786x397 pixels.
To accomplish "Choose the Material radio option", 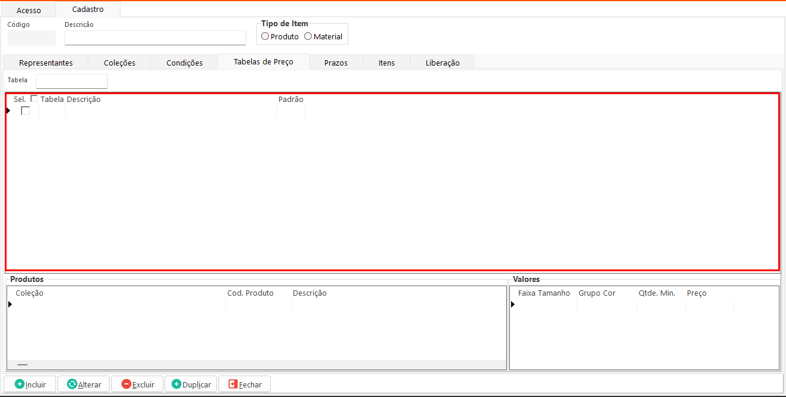I will pyautogui.click(x=308, y=36).
